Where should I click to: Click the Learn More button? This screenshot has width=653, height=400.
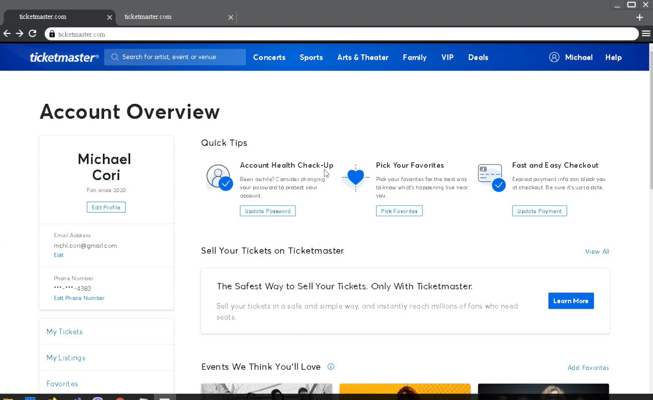point(571,301)
